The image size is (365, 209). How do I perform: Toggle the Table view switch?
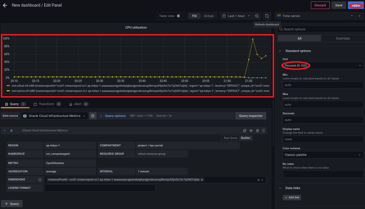pos(180,16)
